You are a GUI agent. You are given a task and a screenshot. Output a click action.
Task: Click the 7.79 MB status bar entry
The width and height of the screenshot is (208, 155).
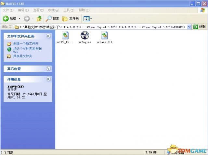point(151,152)
